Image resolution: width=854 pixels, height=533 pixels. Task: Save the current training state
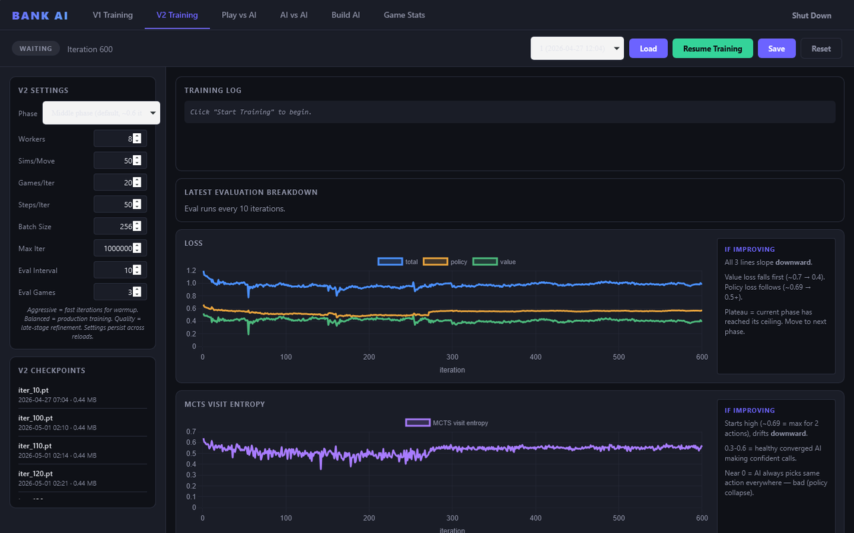tap(777, 49)
